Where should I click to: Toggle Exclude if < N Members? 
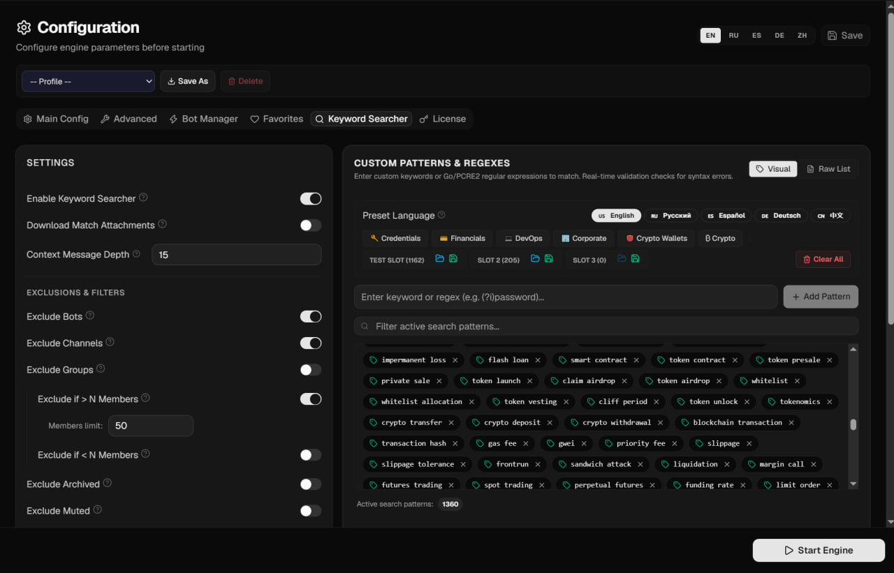[x=311, y=455]
